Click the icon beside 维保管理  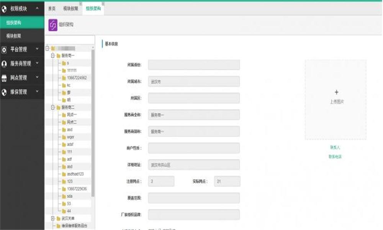(x=4, y=92)
